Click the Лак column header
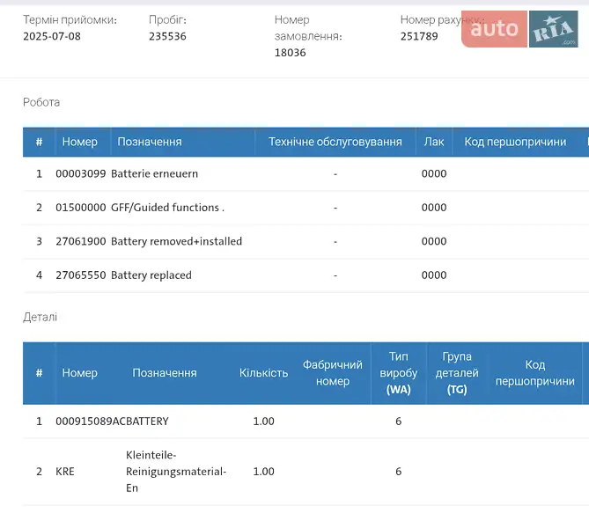Viewport: 589px width, 528px height. 434,142
